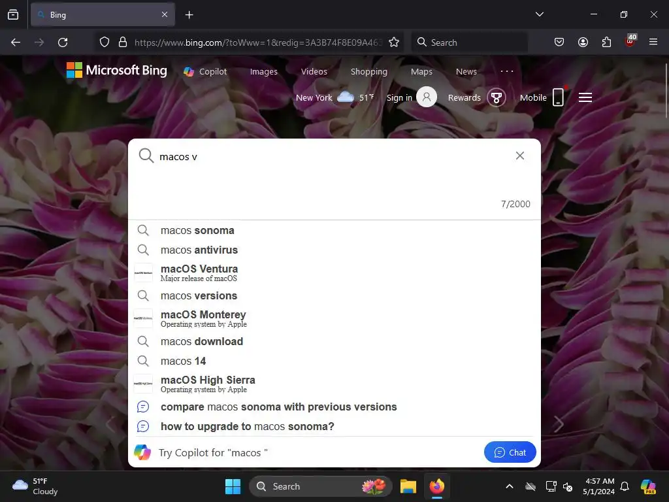The width and height of the screenshot is (669, 502).
Task: Select suggestion macos 14
Action: (334, 361)
